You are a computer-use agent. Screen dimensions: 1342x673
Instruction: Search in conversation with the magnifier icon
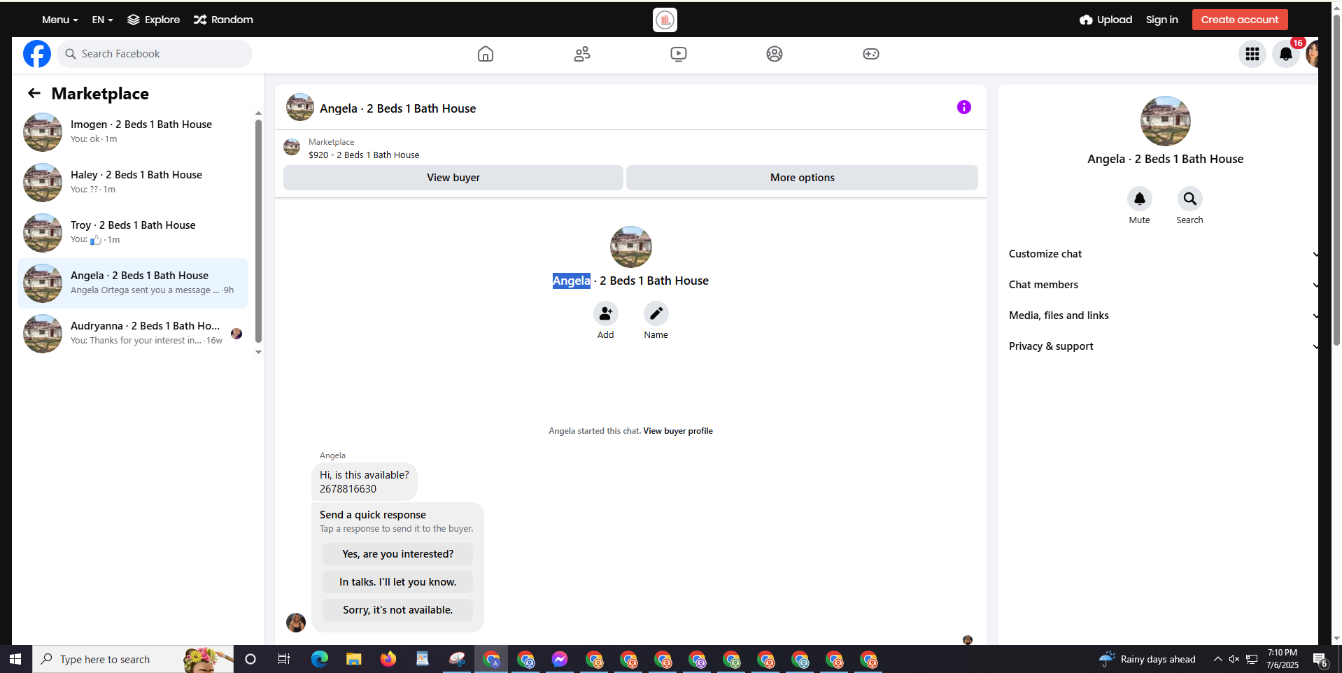pyautogui.click(x=1190, y=199)
